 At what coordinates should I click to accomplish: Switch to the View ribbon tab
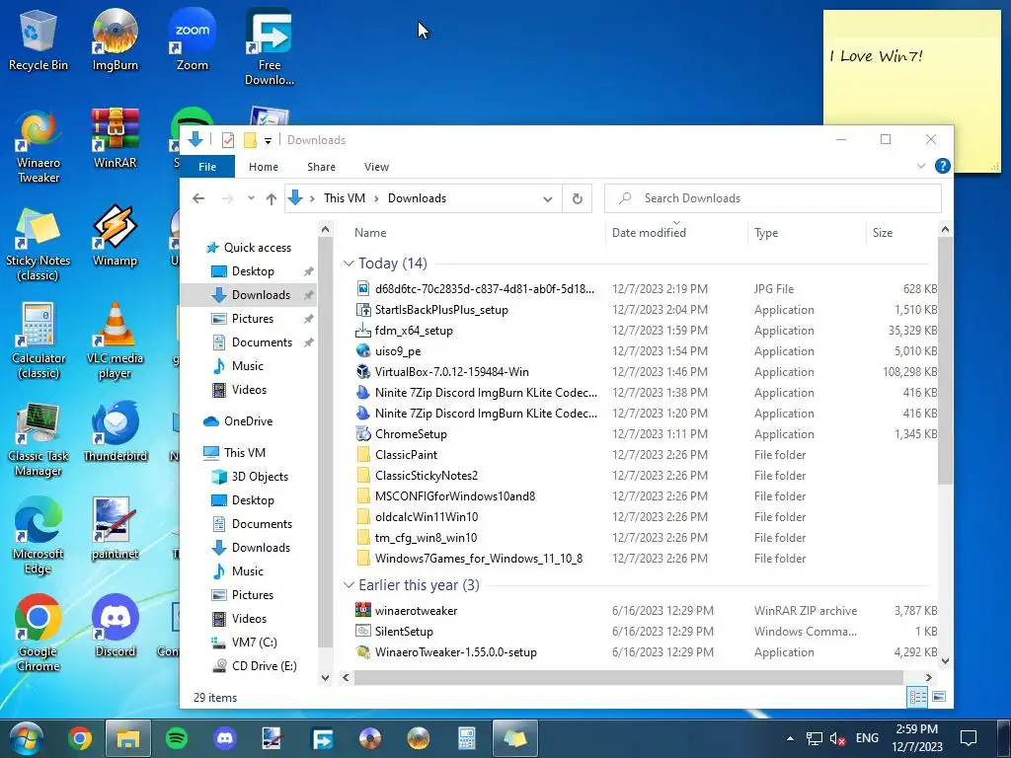[376, 166]
